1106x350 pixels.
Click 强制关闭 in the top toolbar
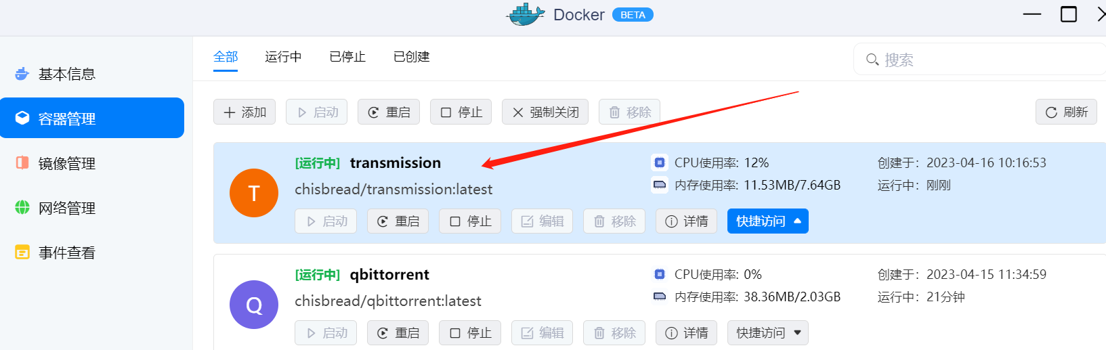tap(545, 112)
